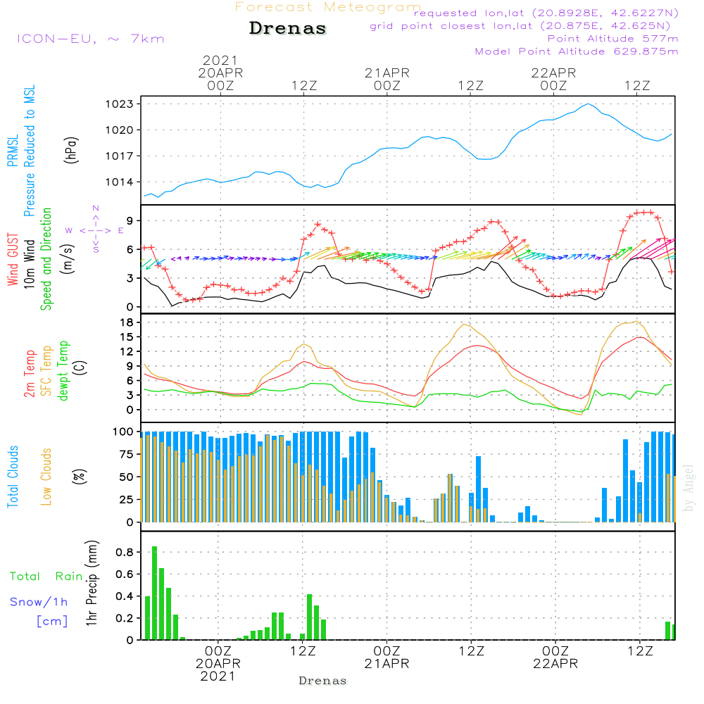The image size is (704, 704).
Task: Click the '(hPa)' unit label
Action: click(x=70, y=150)
